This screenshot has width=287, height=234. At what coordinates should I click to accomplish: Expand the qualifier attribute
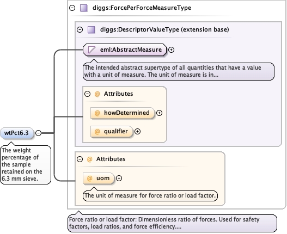(x=137, y=132)
